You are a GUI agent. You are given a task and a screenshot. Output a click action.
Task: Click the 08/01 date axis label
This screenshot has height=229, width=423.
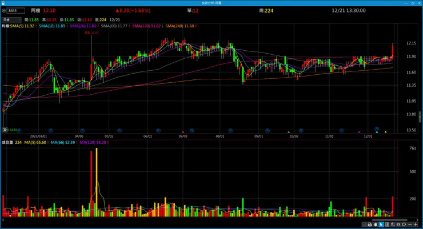pyautogui.click(x=220, y=136)
